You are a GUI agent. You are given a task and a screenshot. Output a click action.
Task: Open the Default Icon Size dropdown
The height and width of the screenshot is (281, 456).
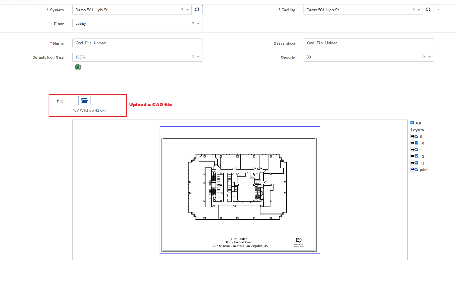coord(198,57)
